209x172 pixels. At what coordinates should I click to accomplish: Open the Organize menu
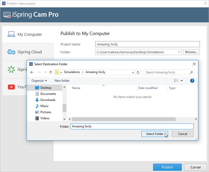click(39, 81)
